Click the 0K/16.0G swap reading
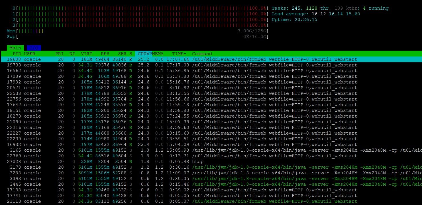Image resolution: width=422 pixels, height=205 pixels. (x=254, y=37)
